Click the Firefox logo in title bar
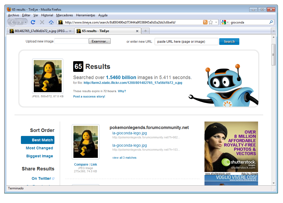This screenshot has width=283, height=203. [x=9, y=9]
